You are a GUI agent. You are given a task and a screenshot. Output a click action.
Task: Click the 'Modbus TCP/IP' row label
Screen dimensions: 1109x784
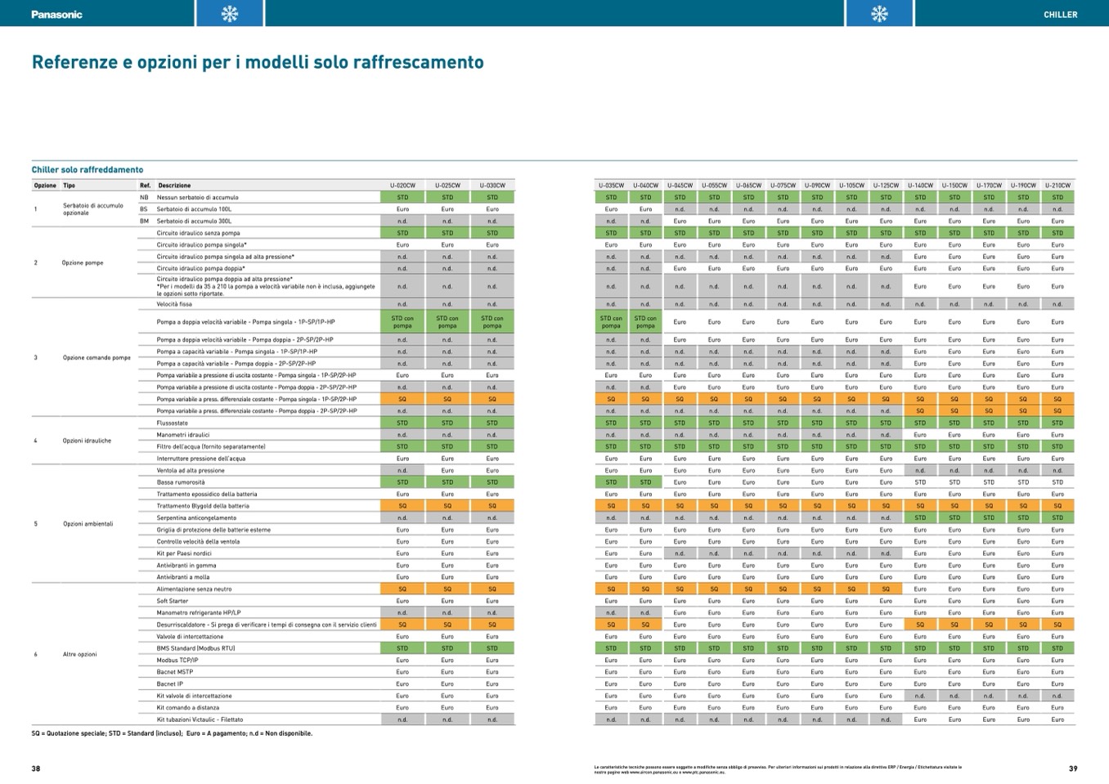click(177, 660)
